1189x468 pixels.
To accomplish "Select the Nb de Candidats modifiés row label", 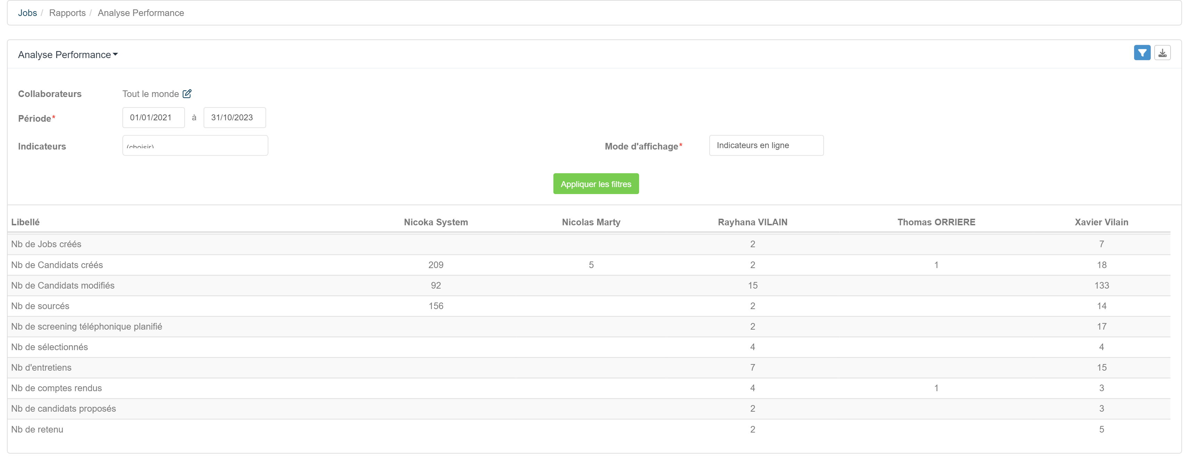I will [x=63, y=285].
